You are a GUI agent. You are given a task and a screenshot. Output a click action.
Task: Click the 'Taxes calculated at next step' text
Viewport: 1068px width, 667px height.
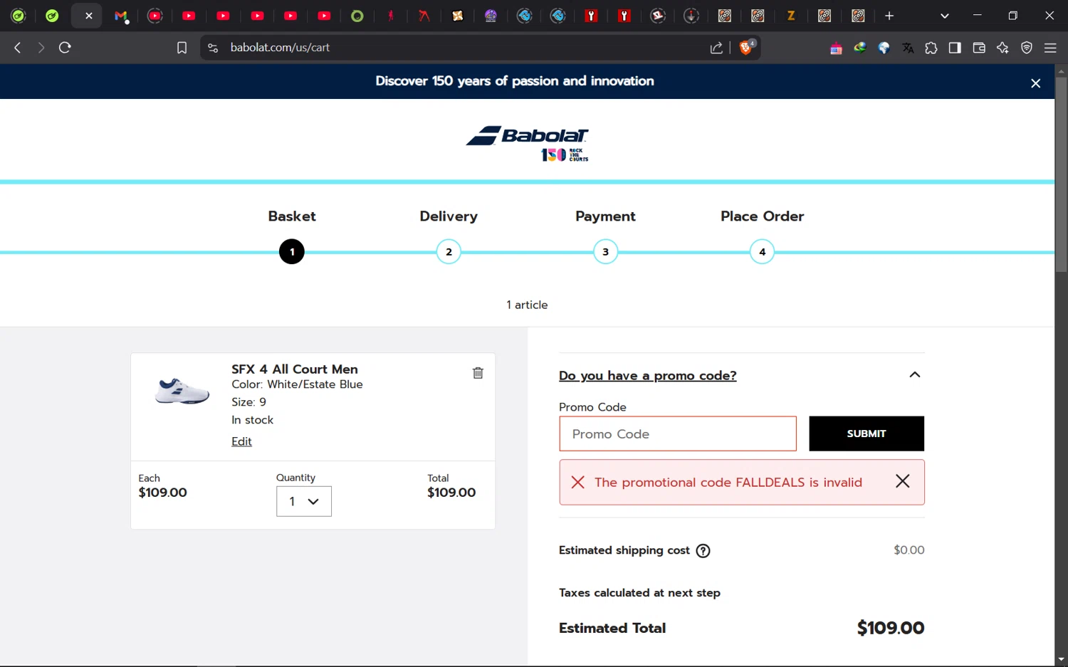tap(639, 593)
